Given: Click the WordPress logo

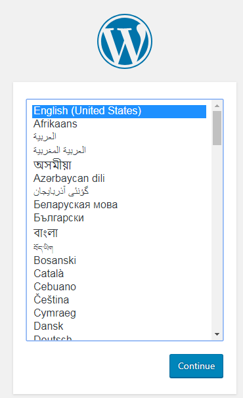Looking at the screenshot, I should point(125,41).
